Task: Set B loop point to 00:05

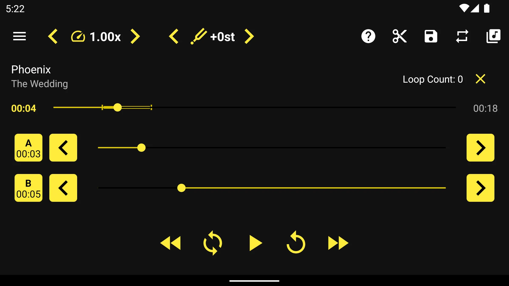Action: pos(28,188)
